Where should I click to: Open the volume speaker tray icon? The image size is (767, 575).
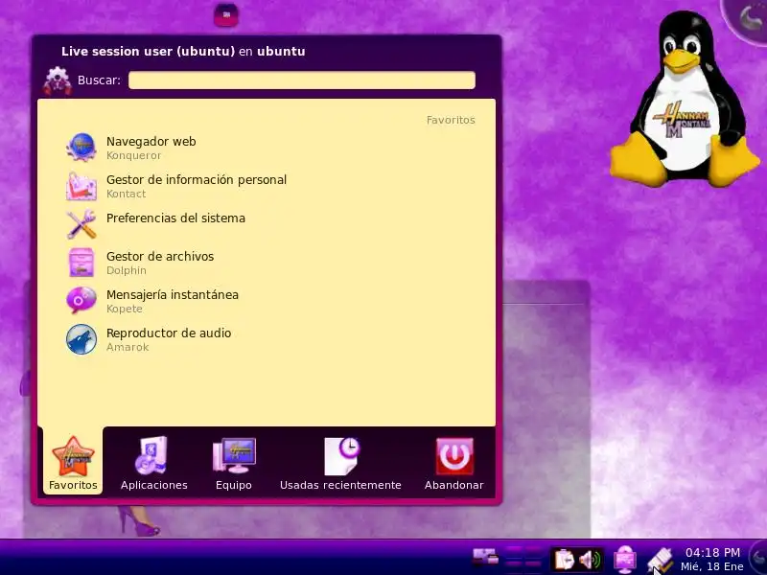[590, 560]
